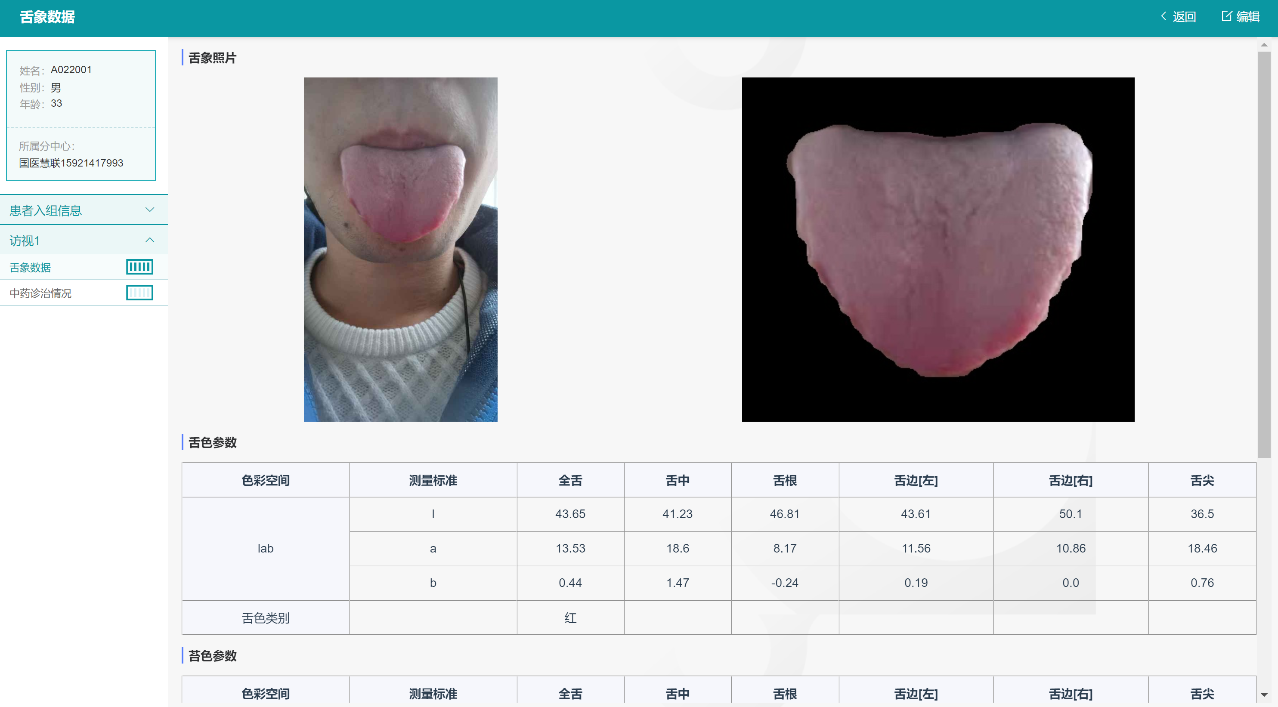Click the 中药诊治情况 progress bar icon
1278x707 pixels.
[139, 293]
